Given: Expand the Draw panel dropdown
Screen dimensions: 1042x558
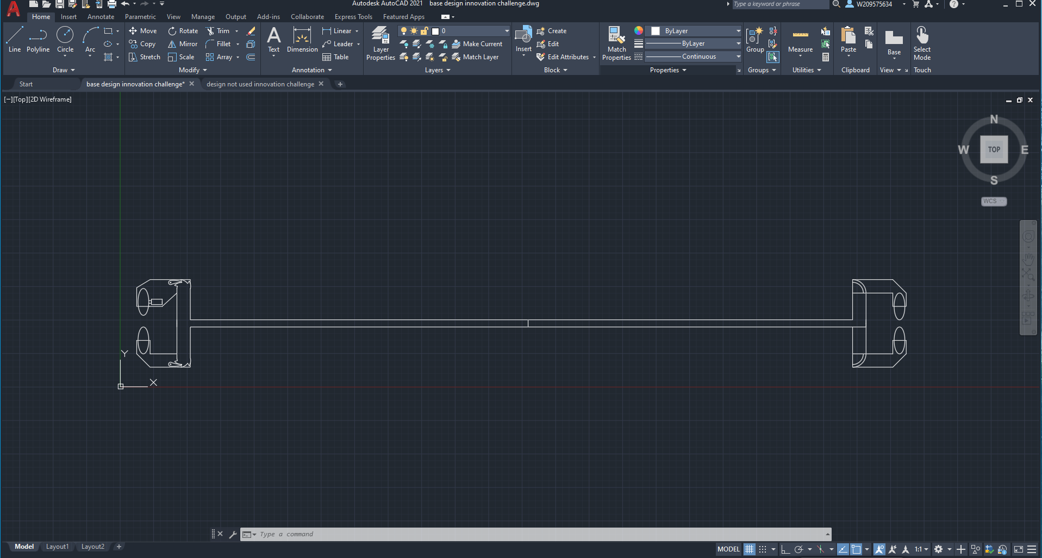Looking at the screenshot, I should (x=64, y=70).
